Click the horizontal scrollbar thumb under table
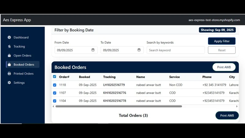245x138 pixels. (119, 106)
